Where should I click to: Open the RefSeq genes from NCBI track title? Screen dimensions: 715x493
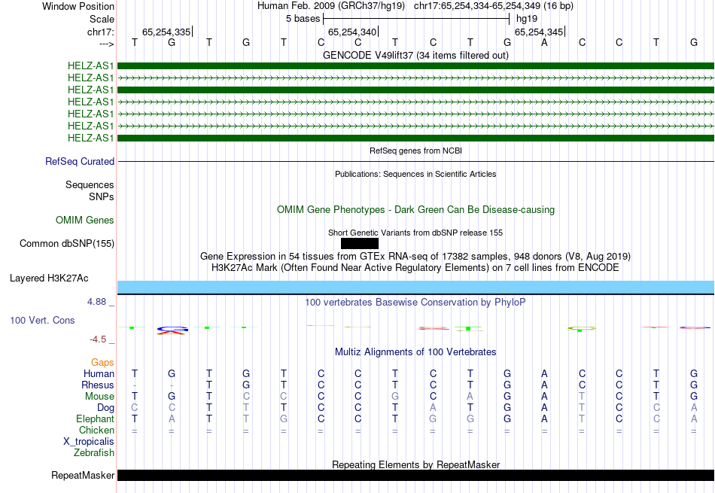[415, 151]
